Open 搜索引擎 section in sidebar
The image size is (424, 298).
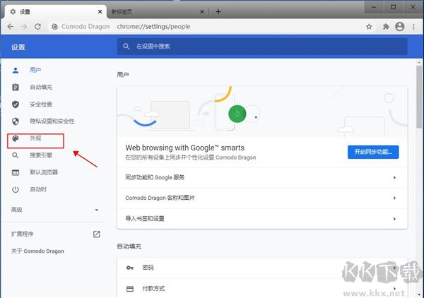point(41,155)
